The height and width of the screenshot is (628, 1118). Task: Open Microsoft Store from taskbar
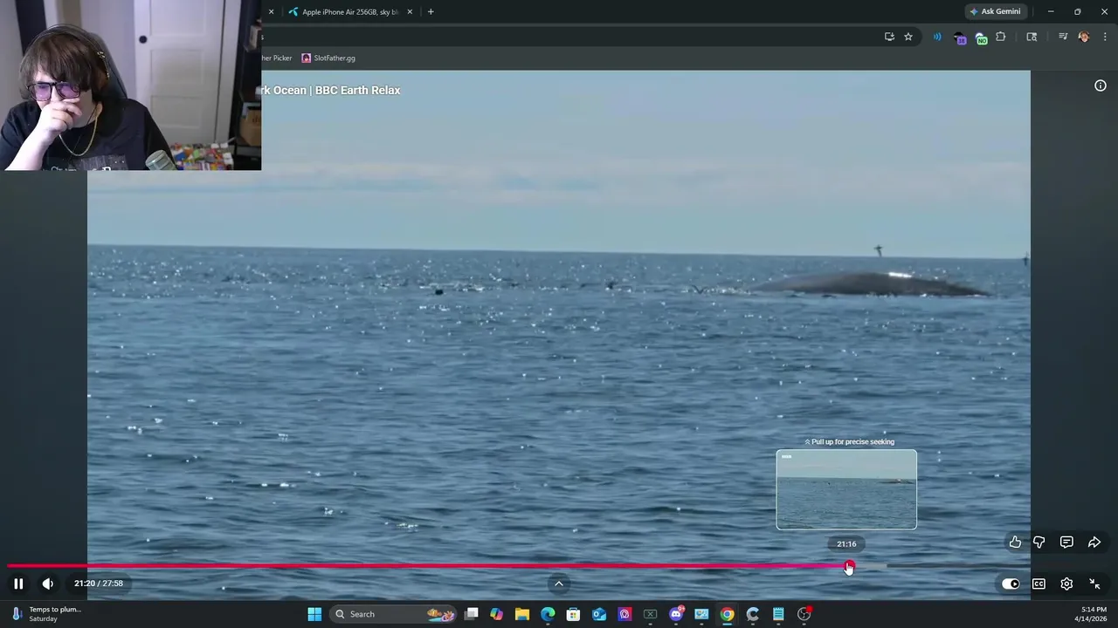point(573,614)
